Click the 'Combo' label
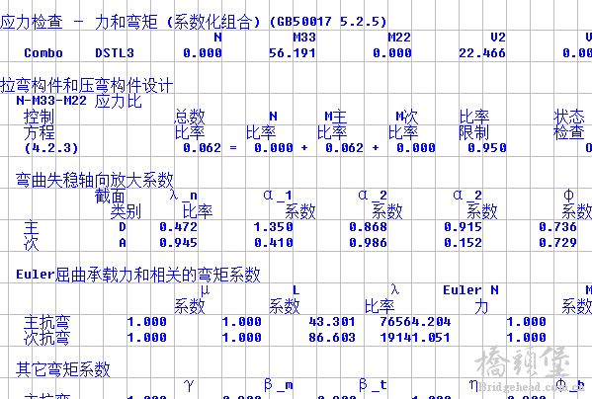 43,53
